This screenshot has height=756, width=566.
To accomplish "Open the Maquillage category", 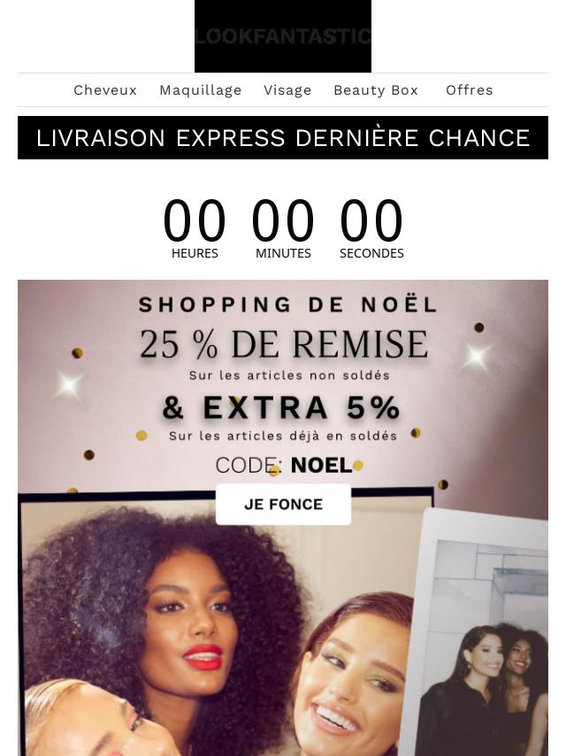I will click(x=201, y=90).
